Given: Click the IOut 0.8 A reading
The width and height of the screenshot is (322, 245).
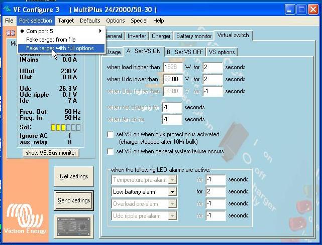Looking at the screenshot, I should click(70, 77).
